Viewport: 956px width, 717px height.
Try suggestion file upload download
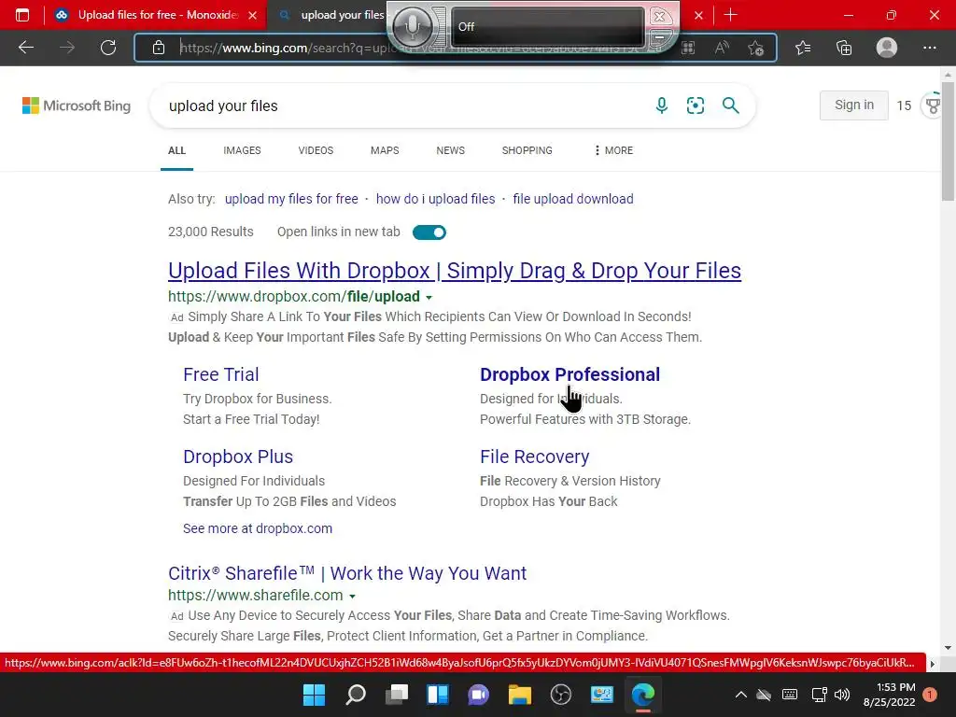tap(573, 199)
